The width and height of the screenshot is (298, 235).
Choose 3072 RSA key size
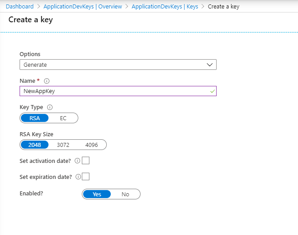pos(63,145)
